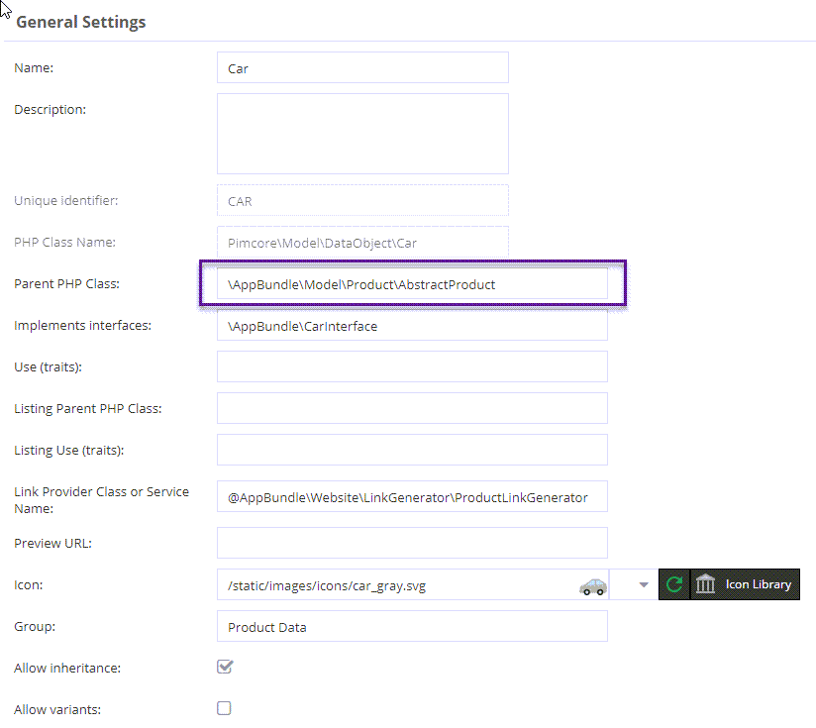Click the Name field containing Car
The height and width of the screenshot is (728, 816).
pos(362,68)
